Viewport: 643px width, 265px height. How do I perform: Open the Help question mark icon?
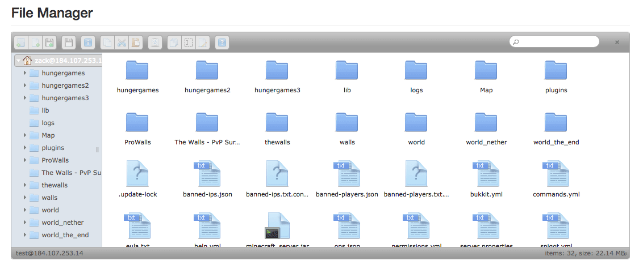pyautogui.click(x=222, y=42)
